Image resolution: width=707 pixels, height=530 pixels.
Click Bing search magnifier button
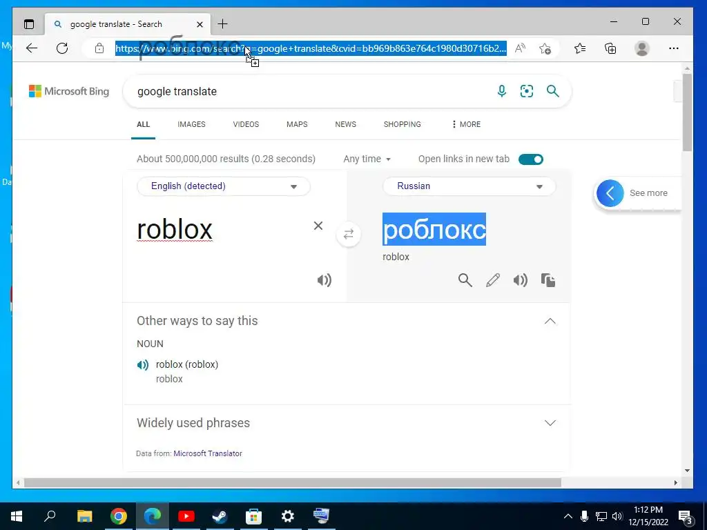point(553,91)
